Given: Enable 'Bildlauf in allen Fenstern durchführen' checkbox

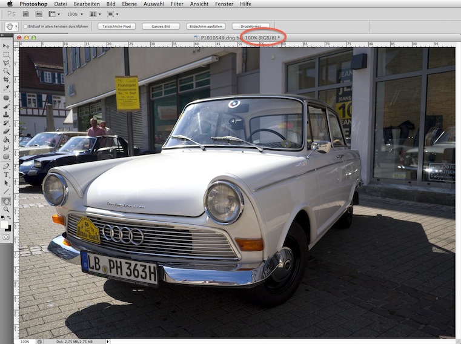Looking at the screenshot, I should point(25,27).
